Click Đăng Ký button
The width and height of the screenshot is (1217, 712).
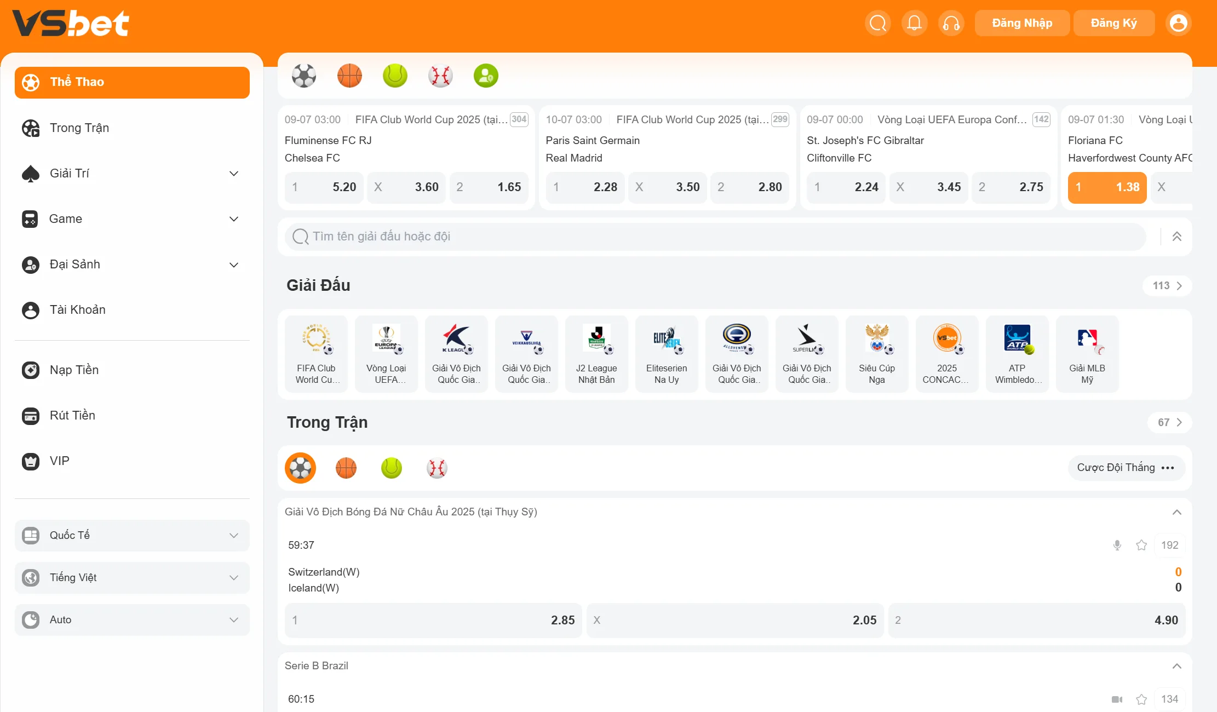(1114, 23)
